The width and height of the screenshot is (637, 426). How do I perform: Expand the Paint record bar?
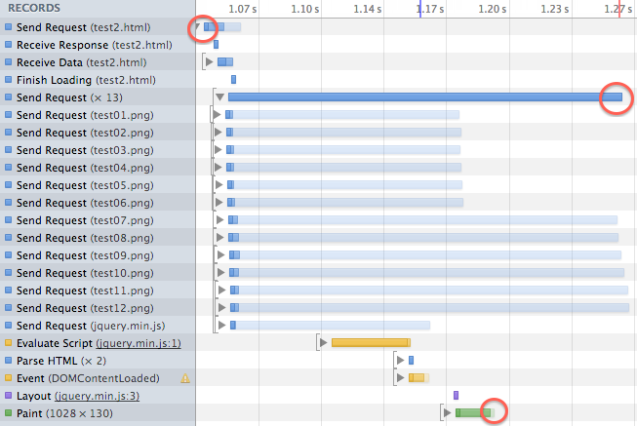(x=448, y=413)
